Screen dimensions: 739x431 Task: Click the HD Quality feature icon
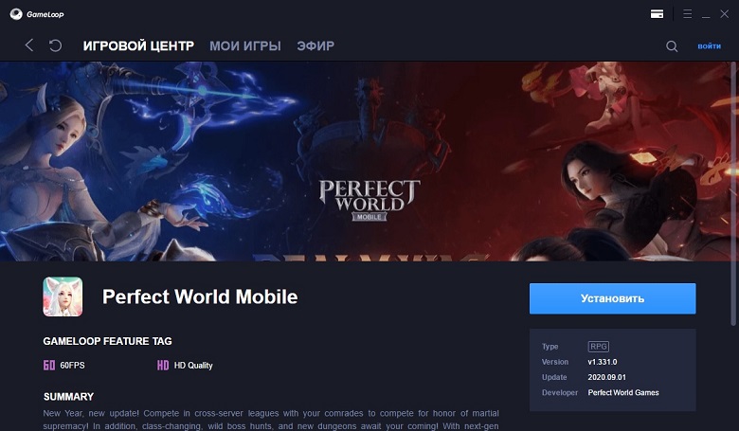[x=163, y=365]
